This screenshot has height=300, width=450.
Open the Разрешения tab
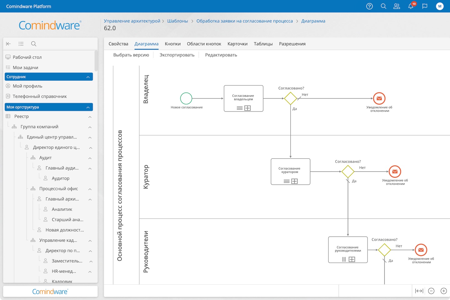click(x=292, y=44)
